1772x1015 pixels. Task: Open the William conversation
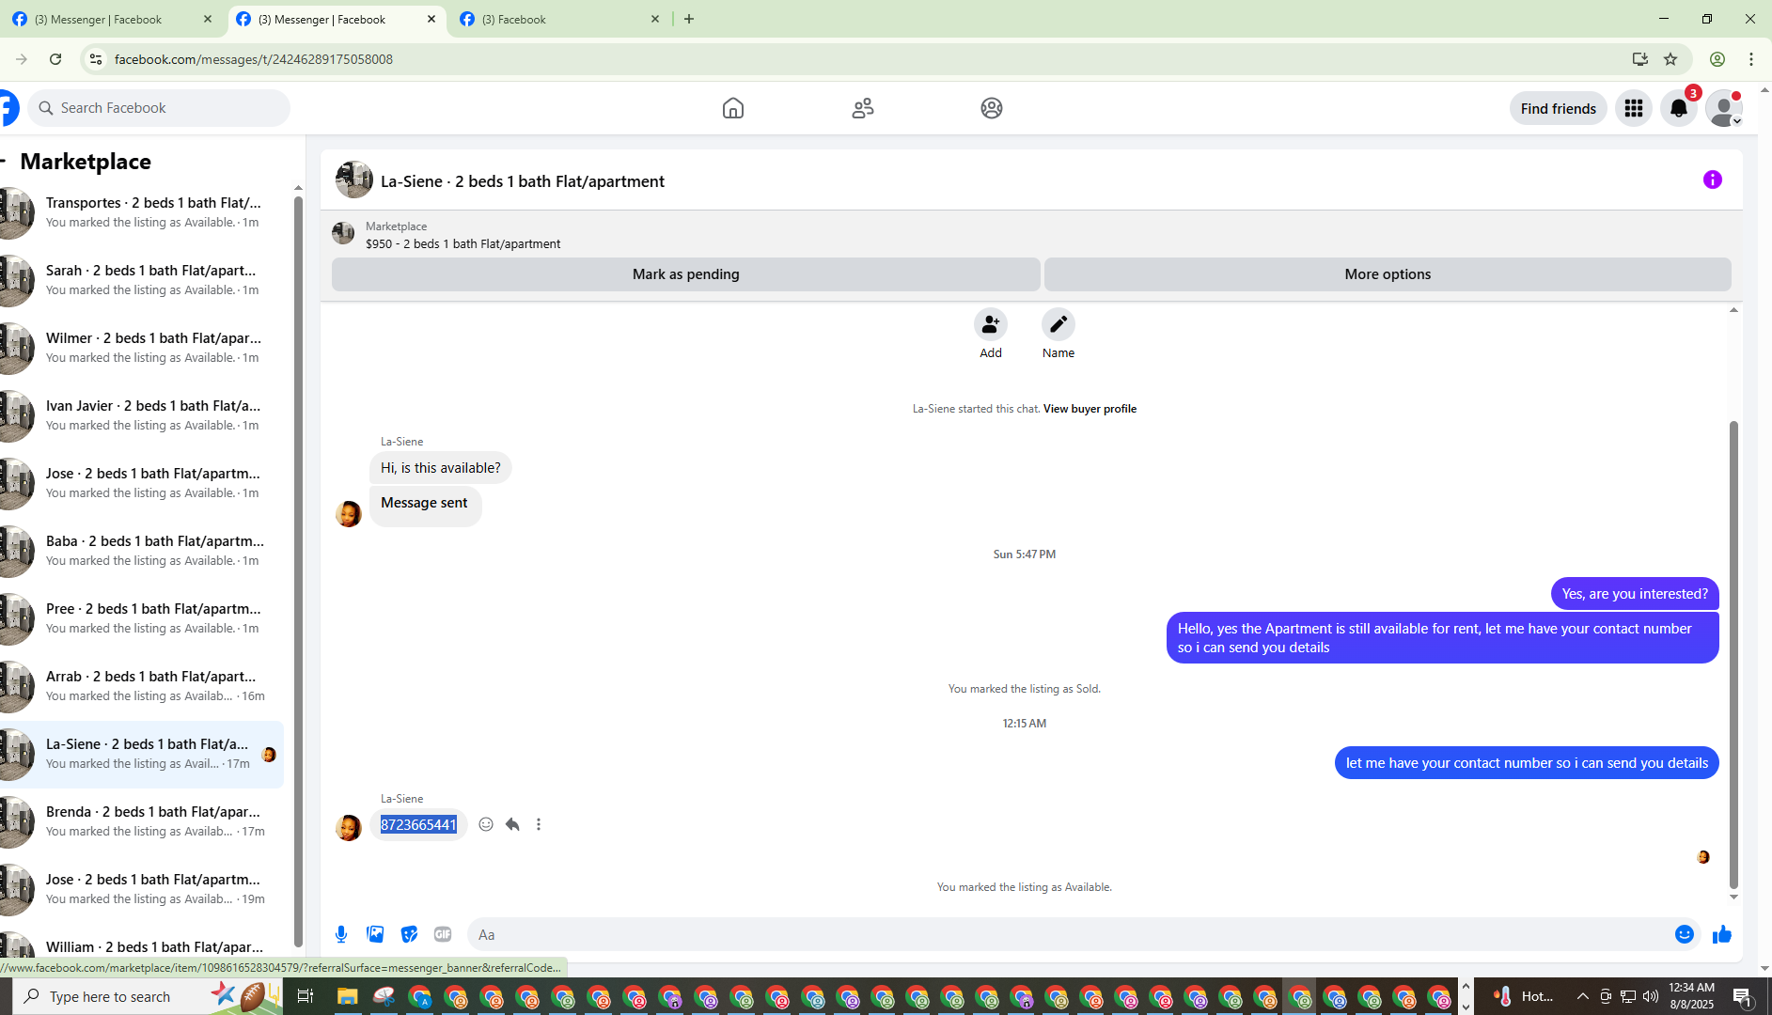142,945
